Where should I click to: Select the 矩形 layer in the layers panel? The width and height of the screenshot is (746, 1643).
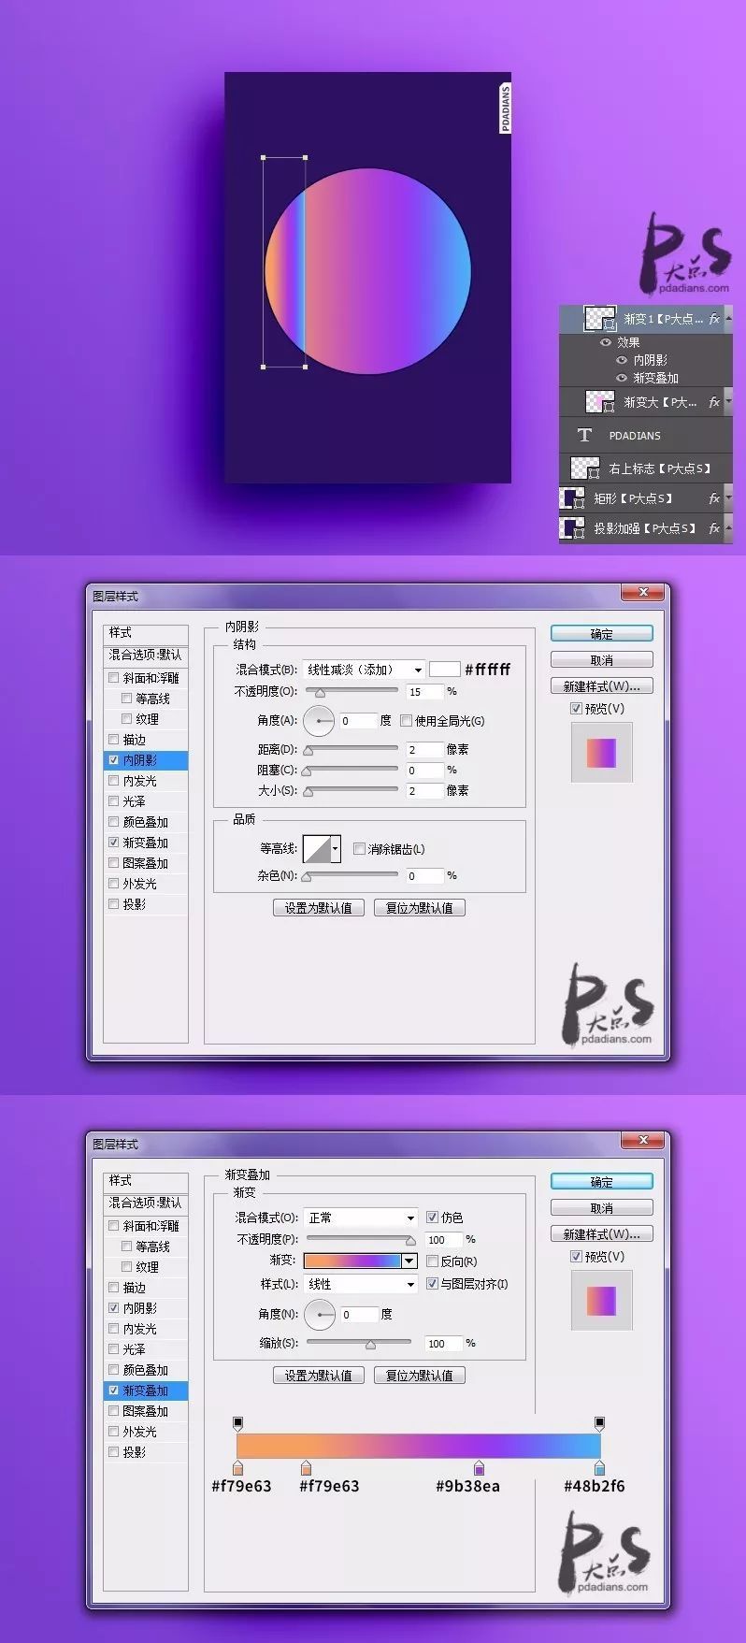(634, 498)
